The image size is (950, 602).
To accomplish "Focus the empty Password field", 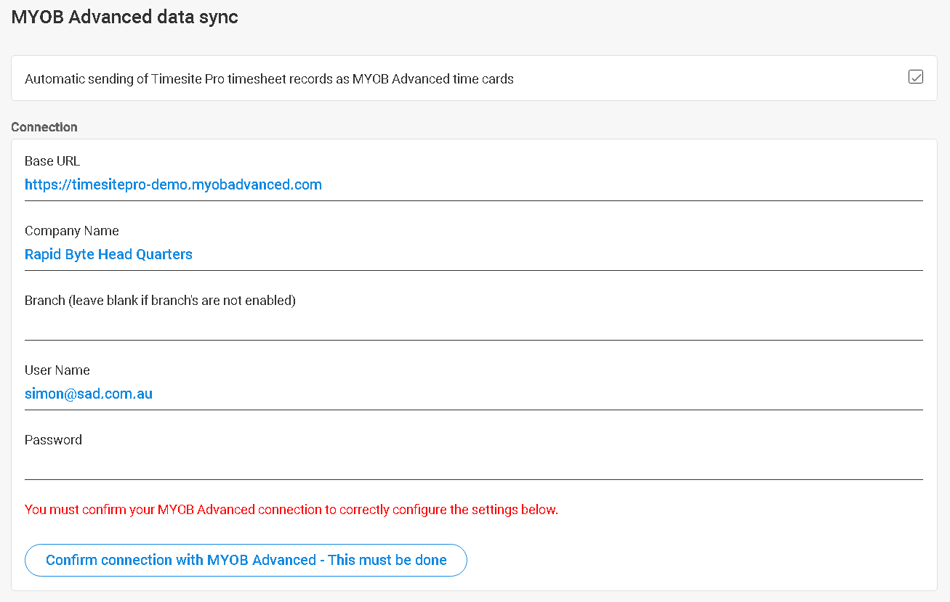I will [x=474, y=464].
